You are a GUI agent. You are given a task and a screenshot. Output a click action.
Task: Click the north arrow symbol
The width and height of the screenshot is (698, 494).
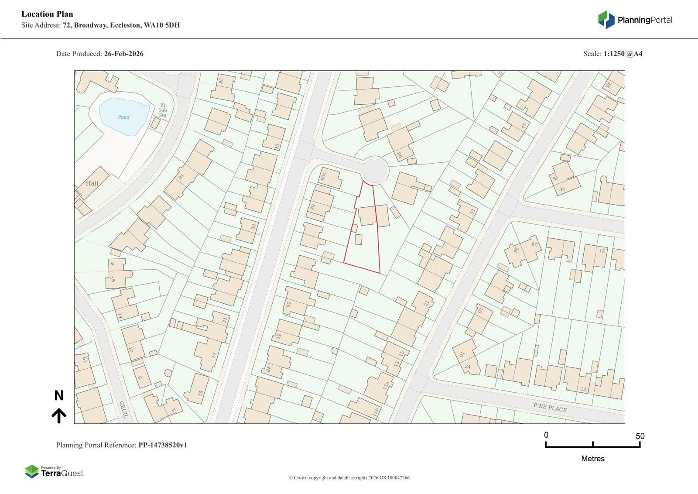(59, 415)
